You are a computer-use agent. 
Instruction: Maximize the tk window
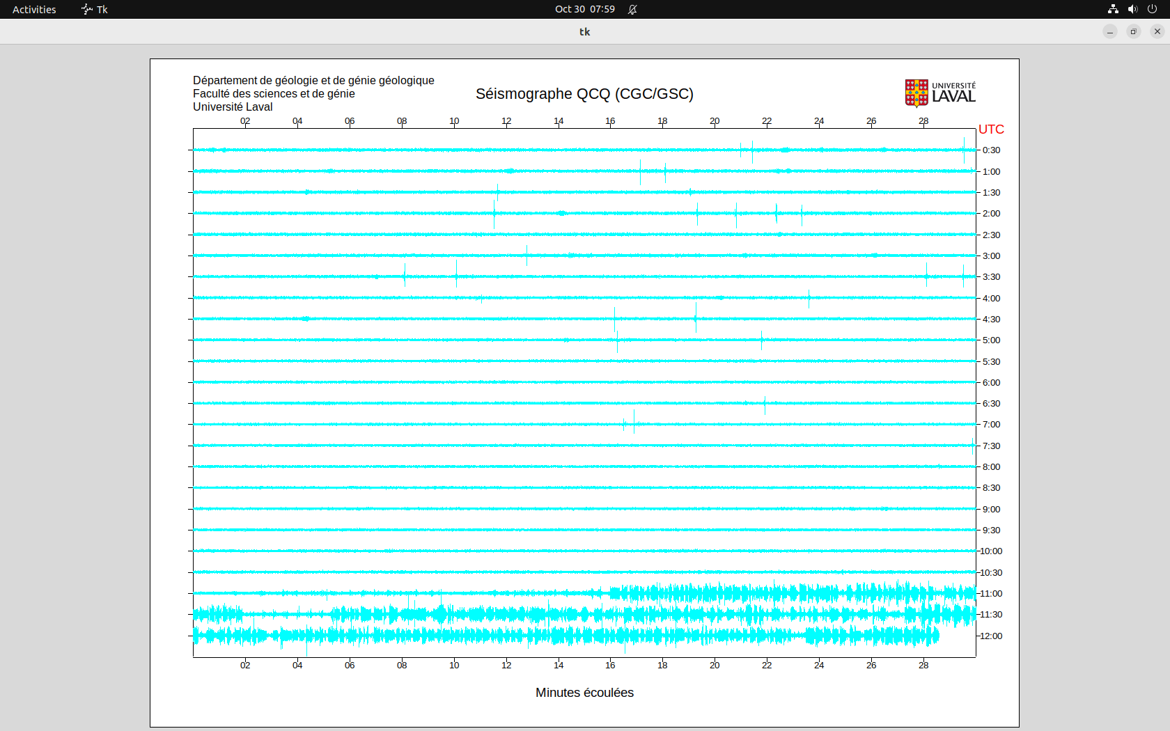[x=1134, y=31]
